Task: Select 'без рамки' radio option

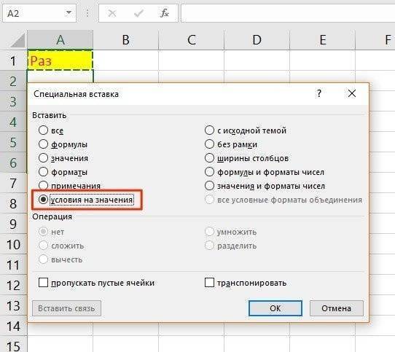Action: [x=209, y=144]
